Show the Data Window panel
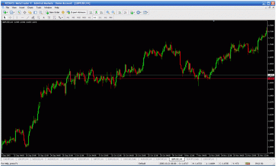 [x=25, y=12]
